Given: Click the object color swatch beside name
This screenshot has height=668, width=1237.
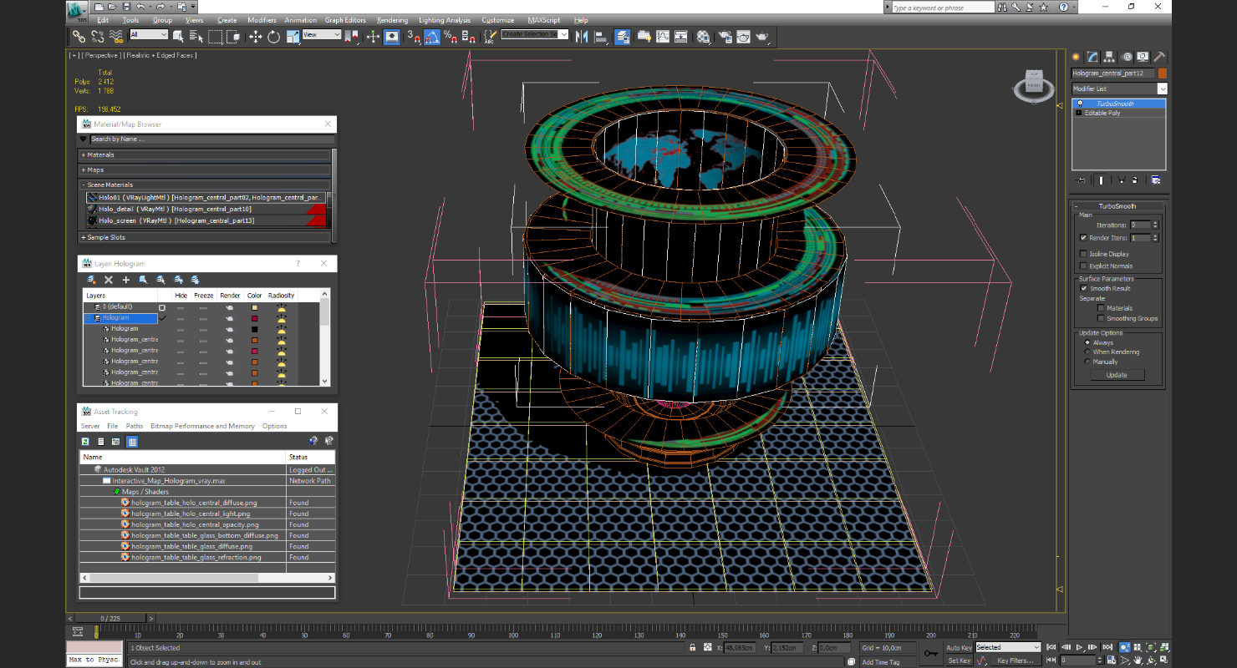Looking at the screenshot, I should point(1163,73).
